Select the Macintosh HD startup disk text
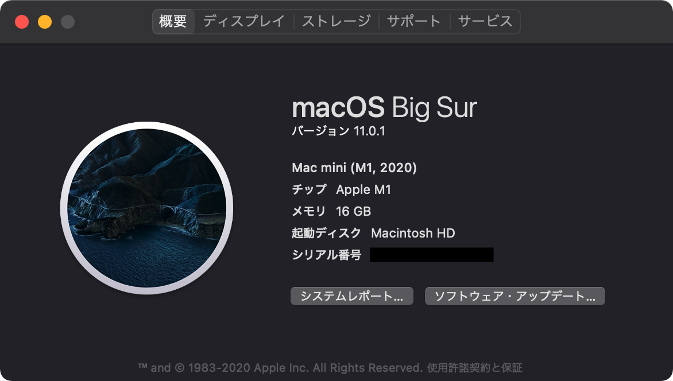Viewport: 673px width, 381px height. click(413, 233)
